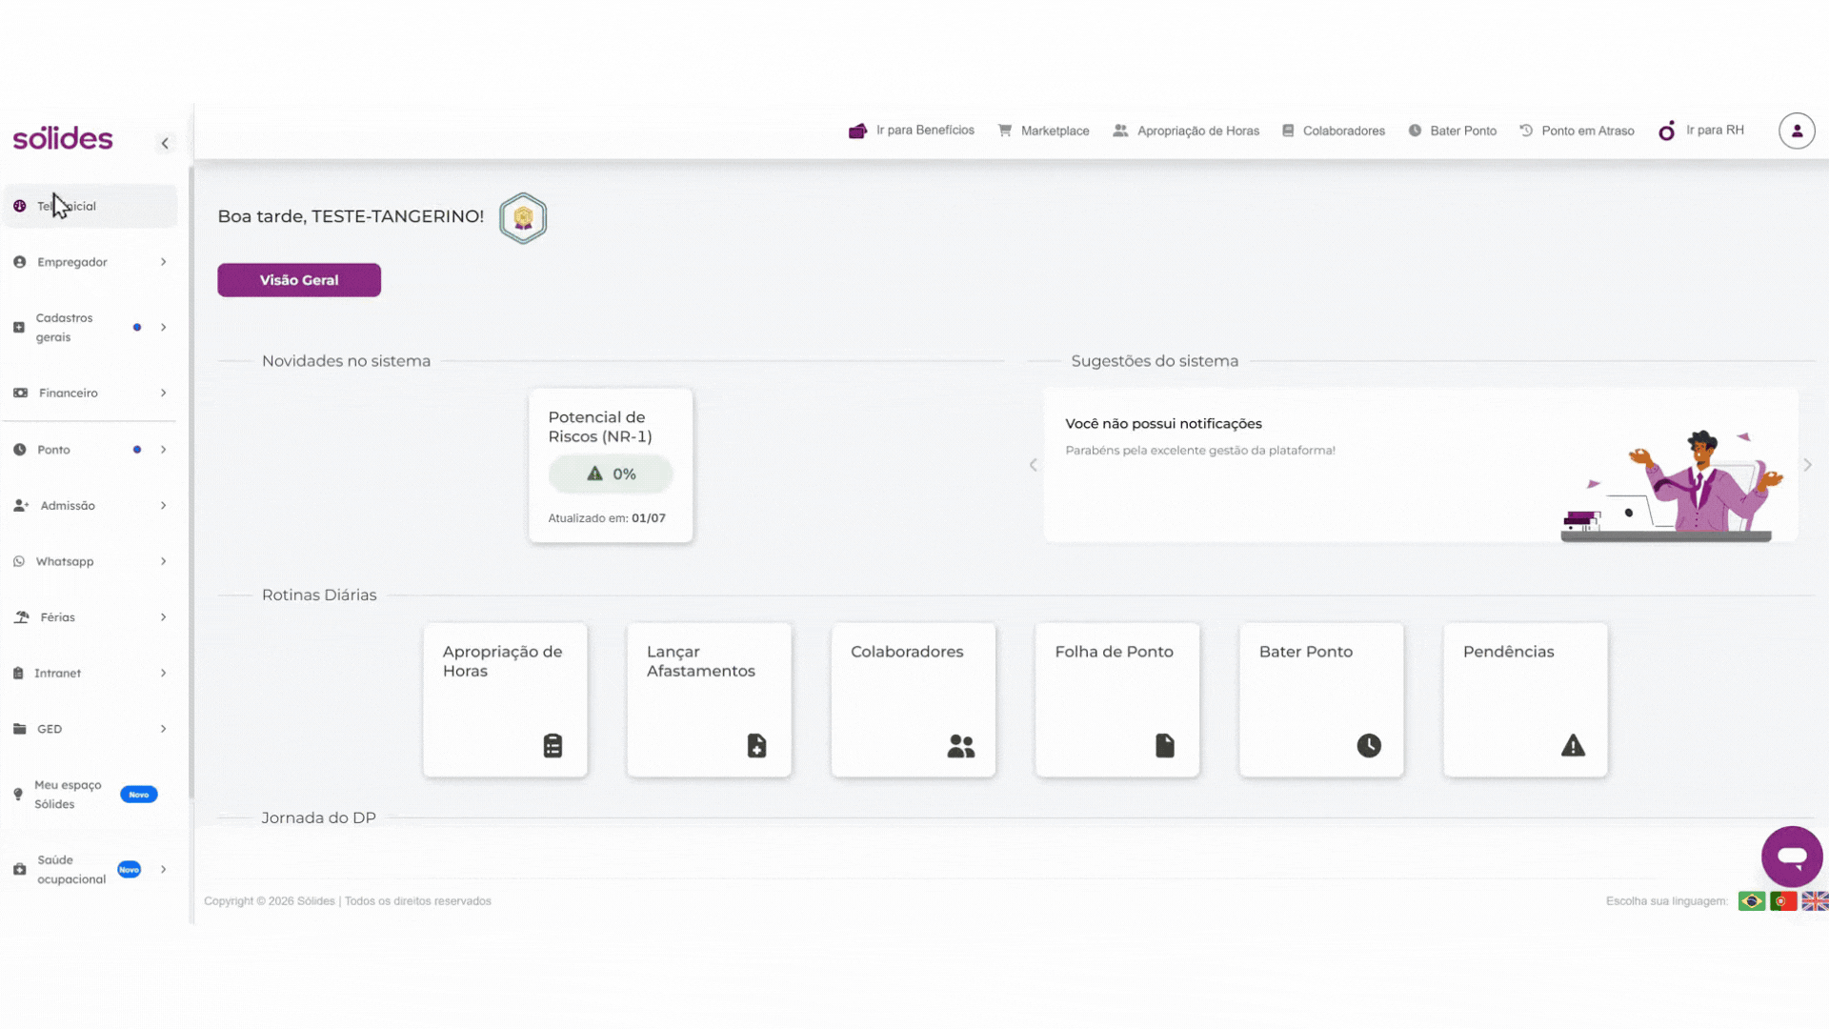1829x1029 pixels.
Task: Open Bater Ponto link in top bar
Action: click(x=1453, y=131)
